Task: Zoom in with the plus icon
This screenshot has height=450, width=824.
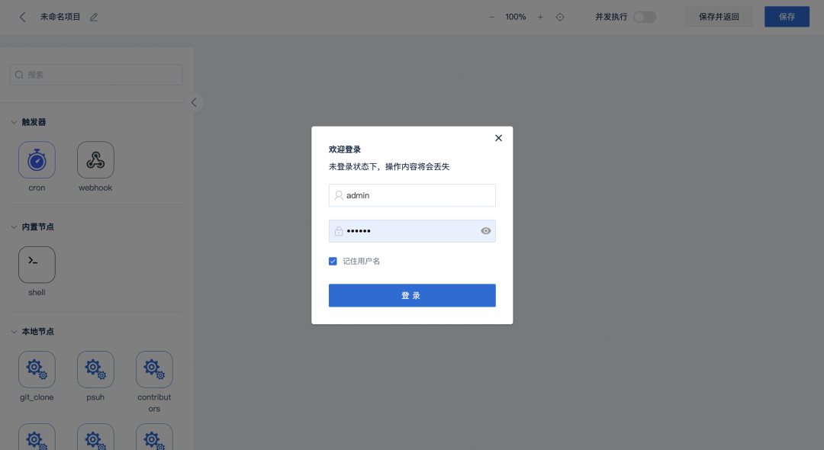Action: tap(540, 17)
